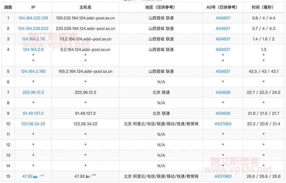Open AS4808 link in hop 9 row
Image resolution: width=286 pixels, height=183 pixels.
point(223,113)
